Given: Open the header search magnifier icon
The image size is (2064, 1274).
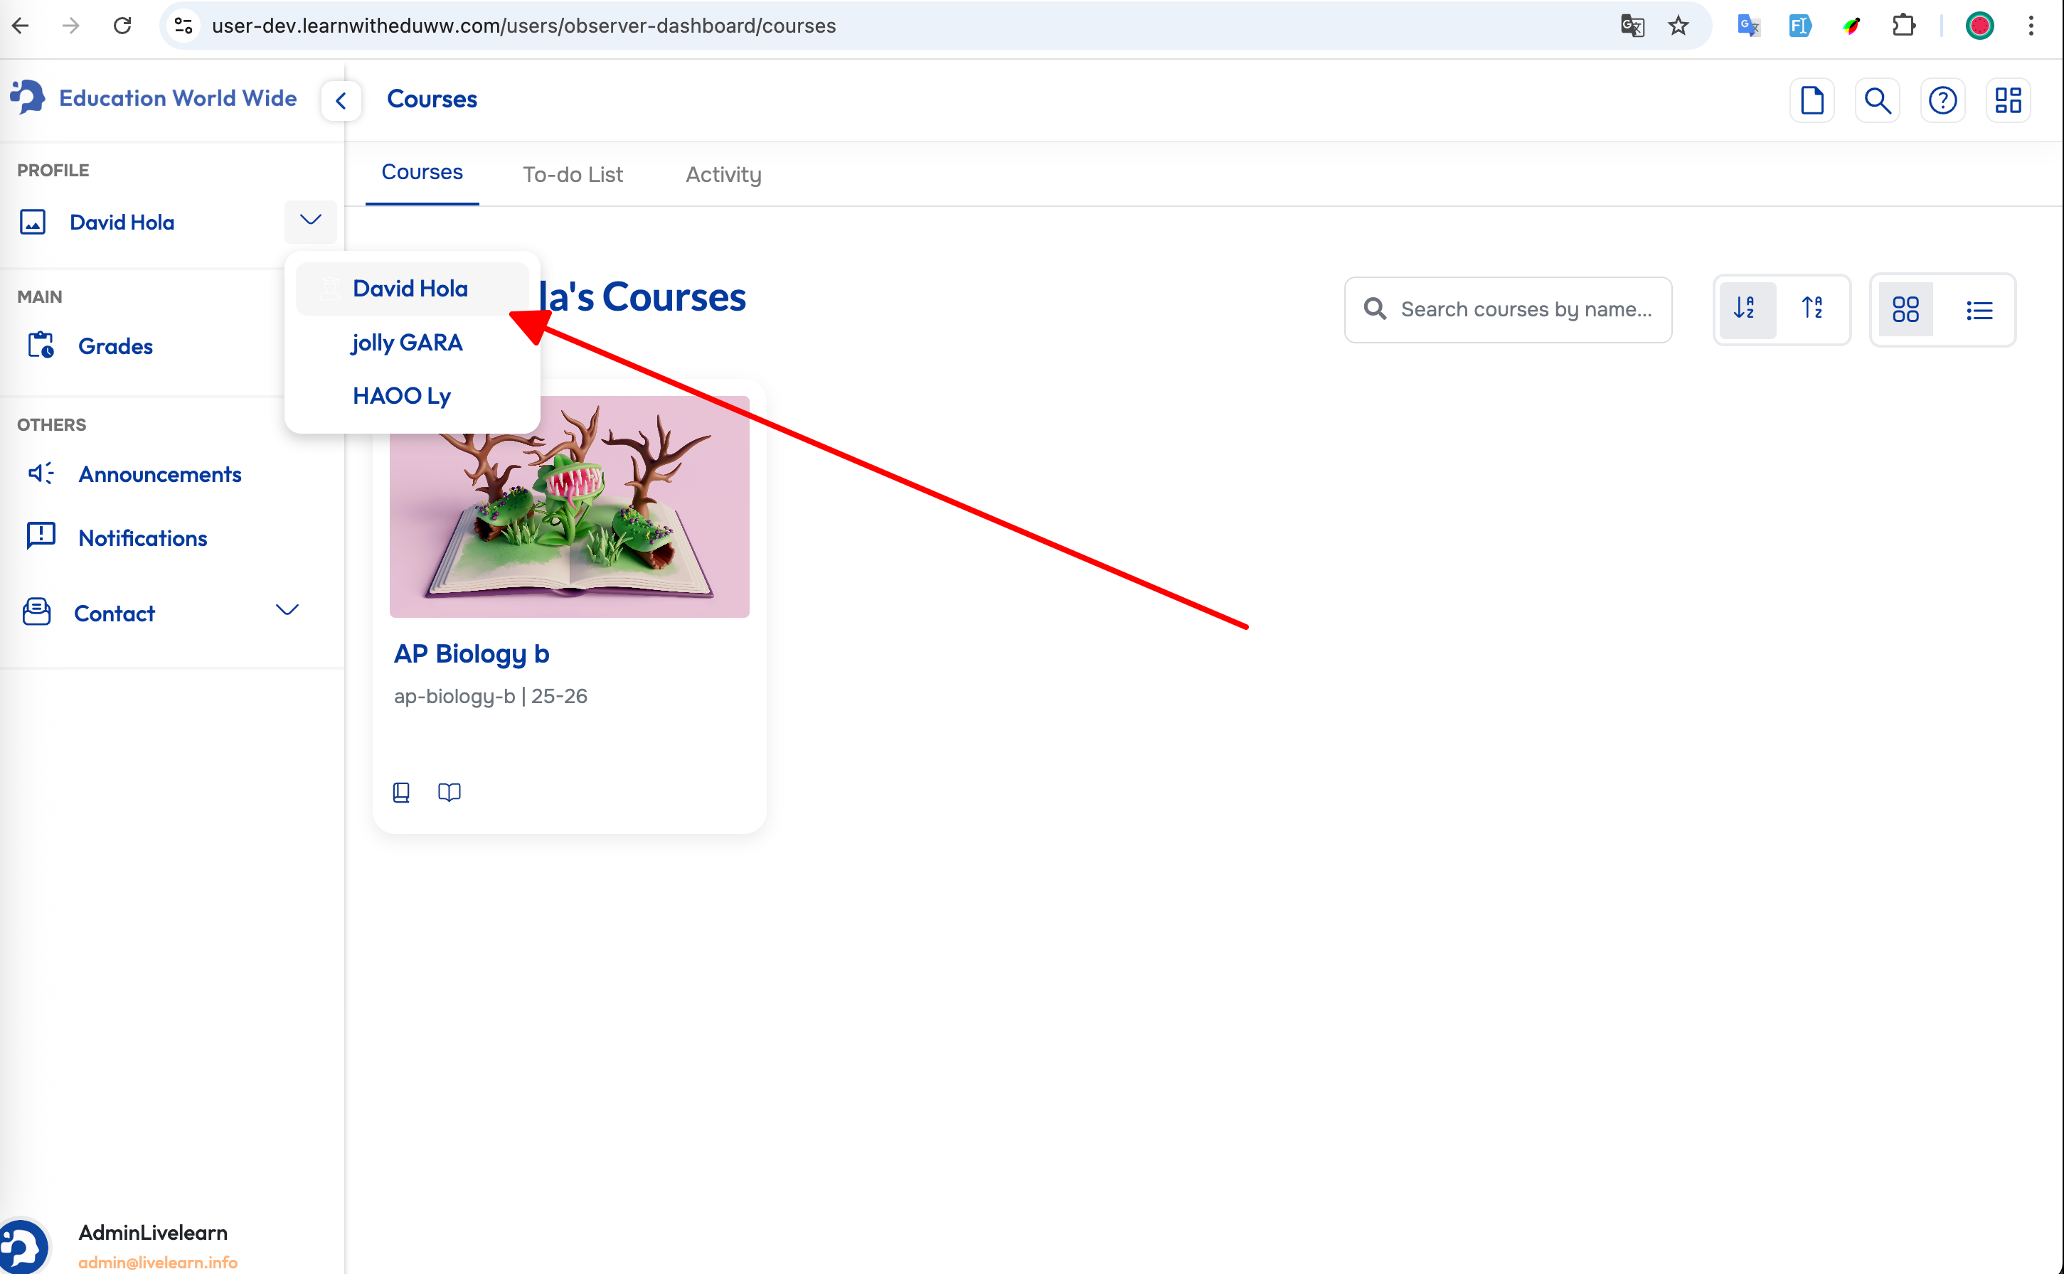Looking at the screenshot, I should (x=1877, y=100).
